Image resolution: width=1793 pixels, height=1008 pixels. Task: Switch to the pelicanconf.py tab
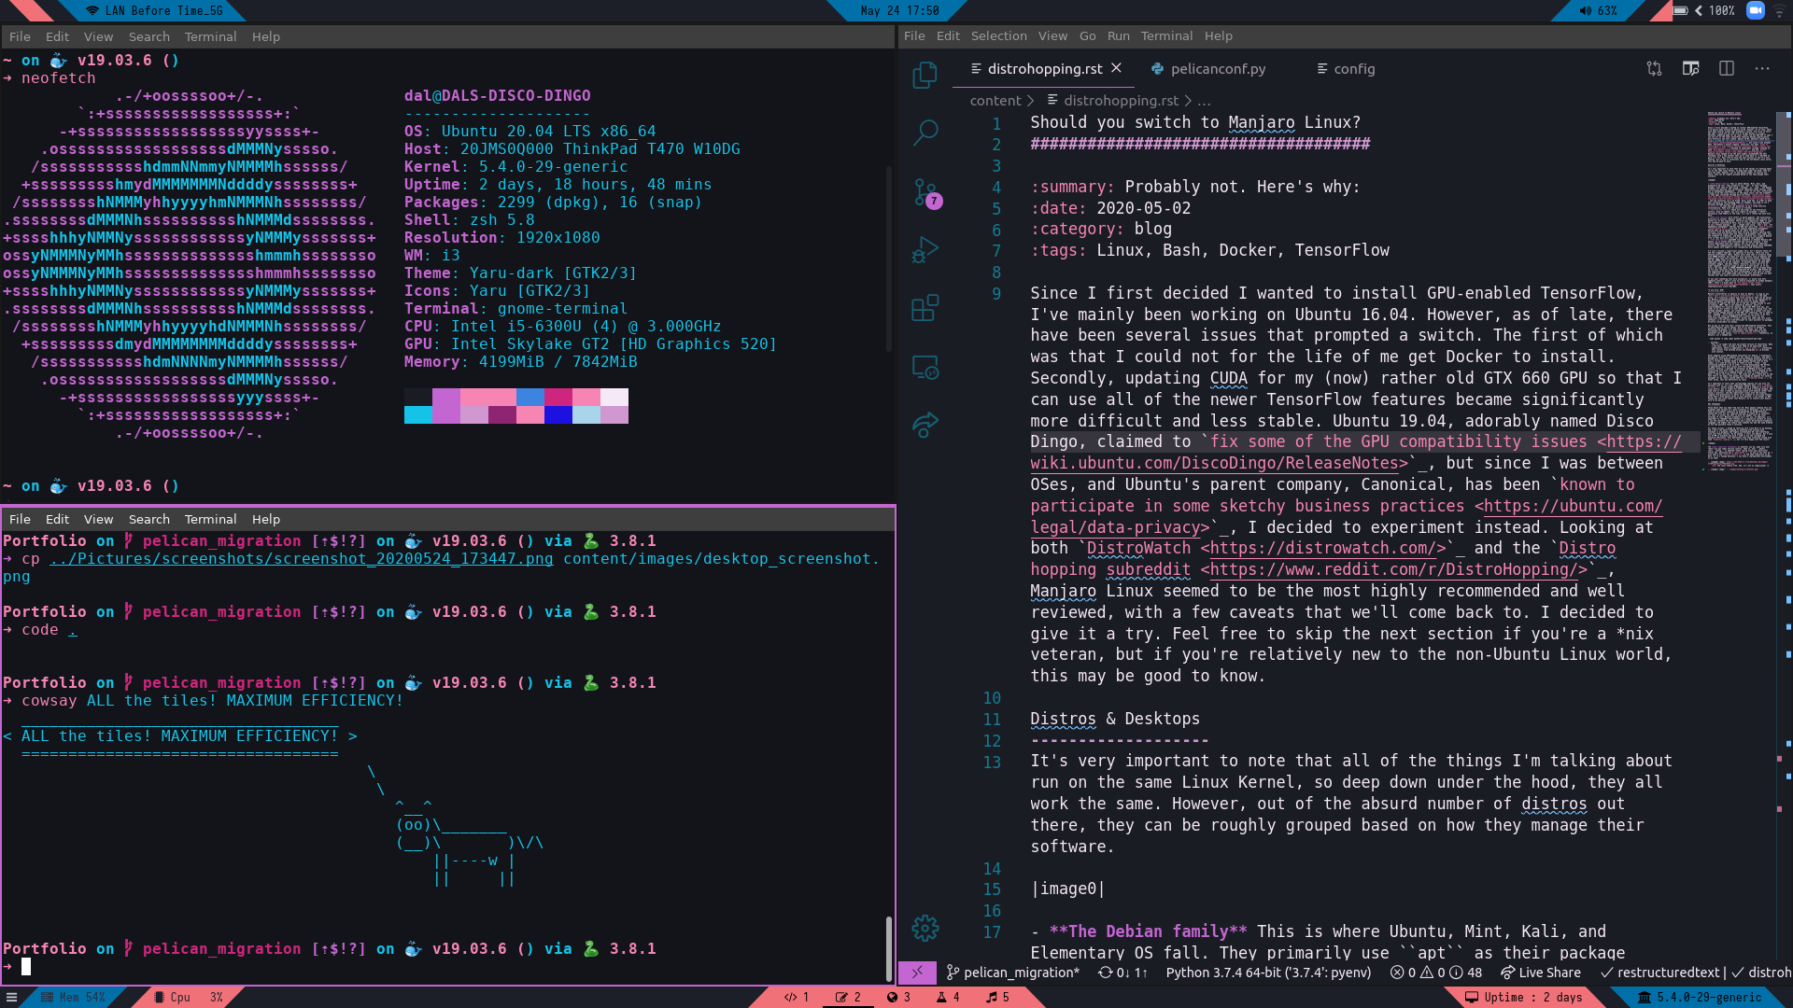click(1208, 68)
